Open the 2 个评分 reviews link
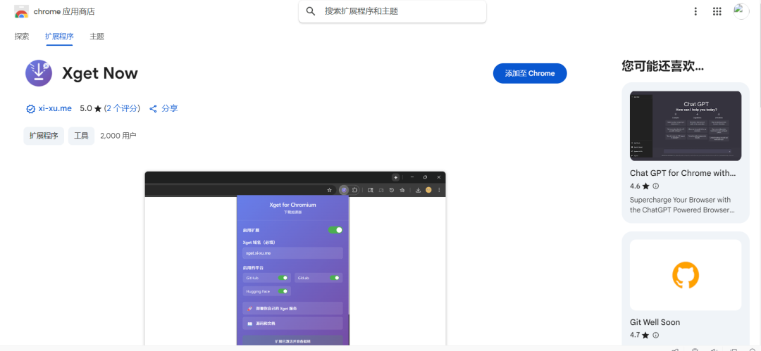 coord(122,108)
